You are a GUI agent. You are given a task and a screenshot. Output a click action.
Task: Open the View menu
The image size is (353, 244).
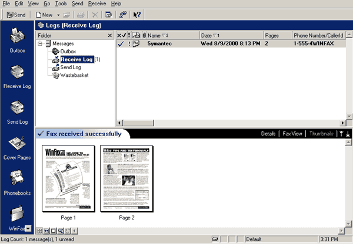[x=34, y=4]
